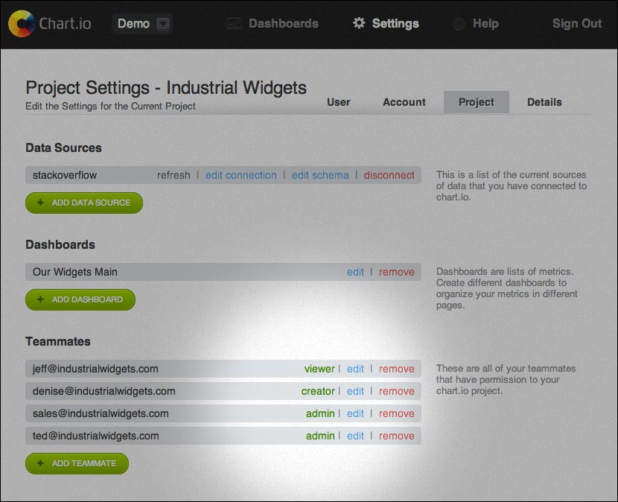Edit connection for stackoverflow source
Screen dimensions: 618x502
(x=240, y=175)
